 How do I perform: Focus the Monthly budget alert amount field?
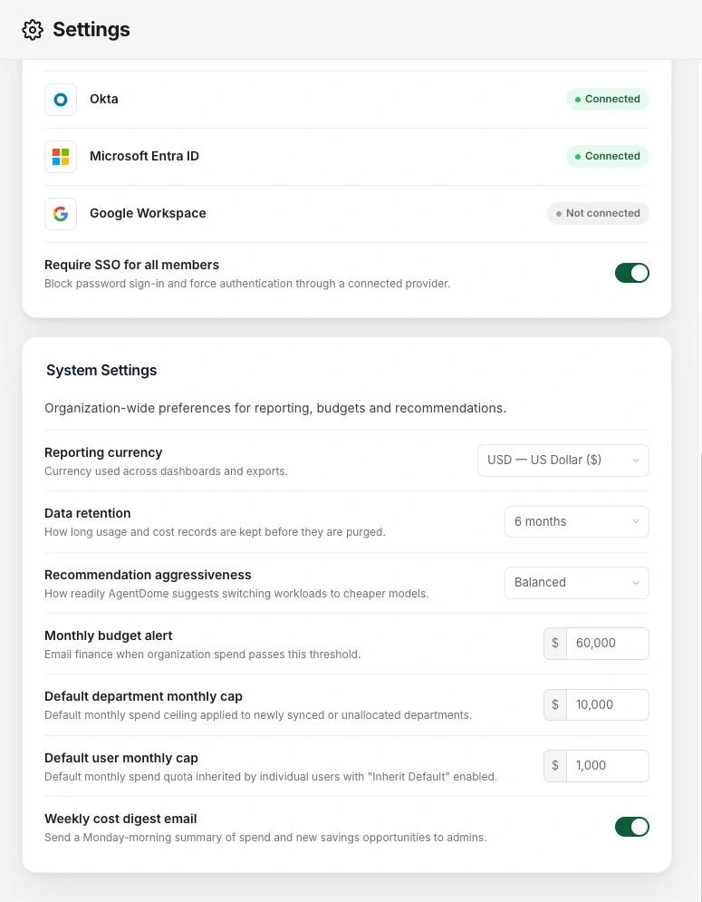point(608,643)
